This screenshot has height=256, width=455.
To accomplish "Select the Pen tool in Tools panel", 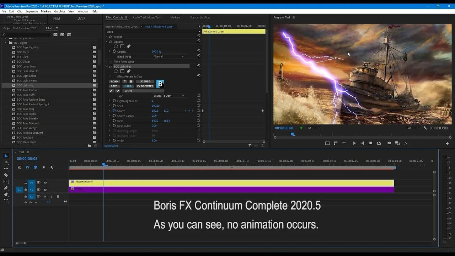I will pyautogui.click(x=6, y=188).
